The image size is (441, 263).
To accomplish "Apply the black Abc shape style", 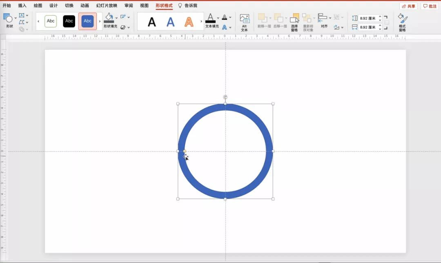I will pyautogui.click(x=69, y=21).
